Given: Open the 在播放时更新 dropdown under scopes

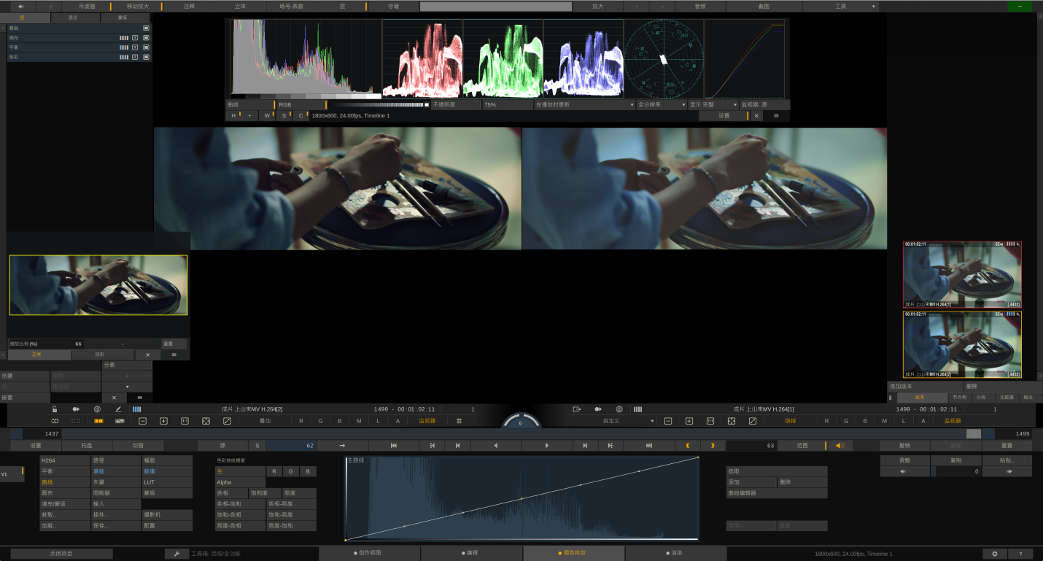Looking at the screenshot, I should point(584,105).
